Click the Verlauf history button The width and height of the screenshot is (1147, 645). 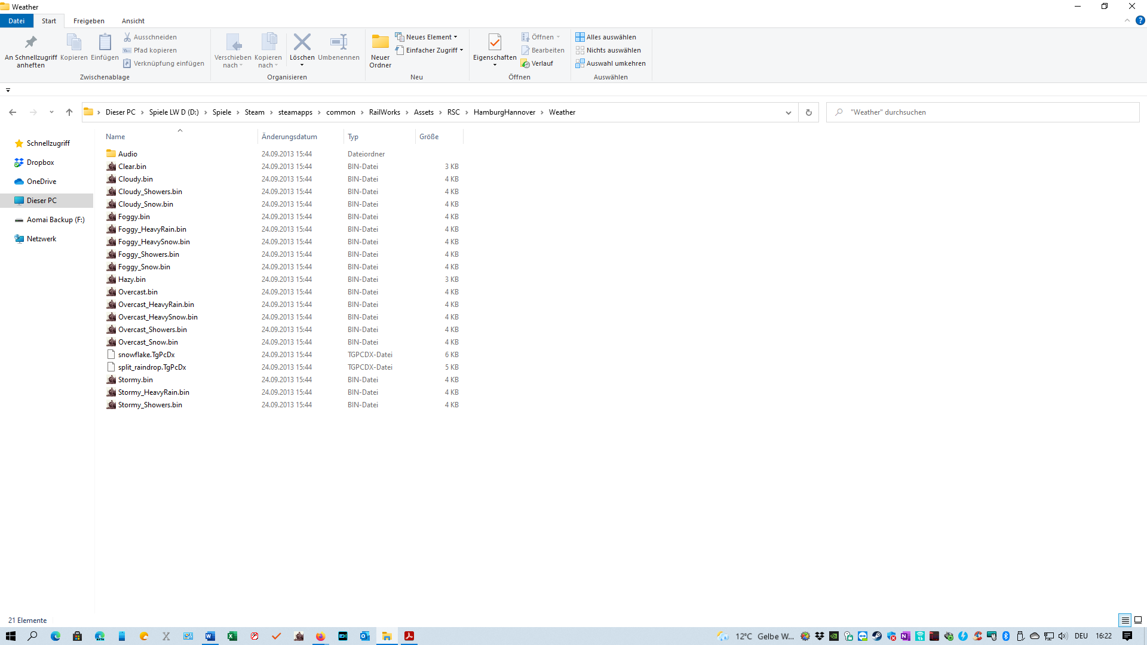coord(537,63)
